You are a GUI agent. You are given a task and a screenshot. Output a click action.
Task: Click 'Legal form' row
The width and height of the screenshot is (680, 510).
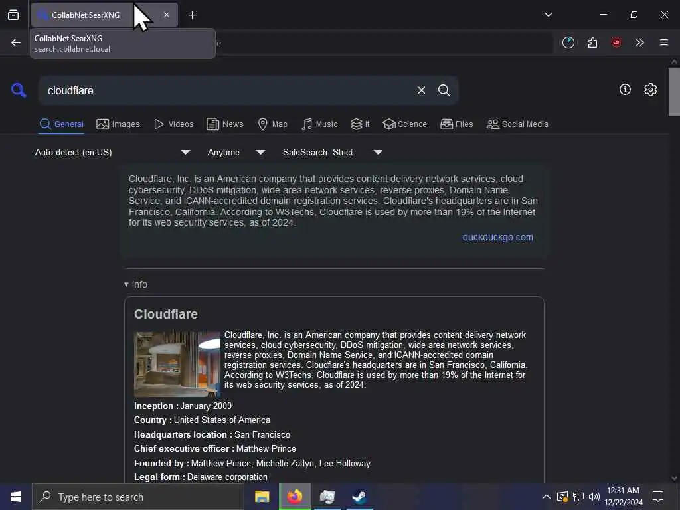coord(201,477)
